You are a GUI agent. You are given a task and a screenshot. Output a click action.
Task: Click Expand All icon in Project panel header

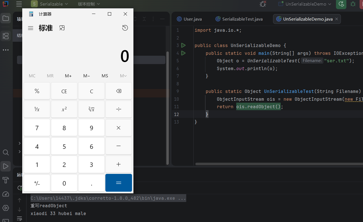135,19
